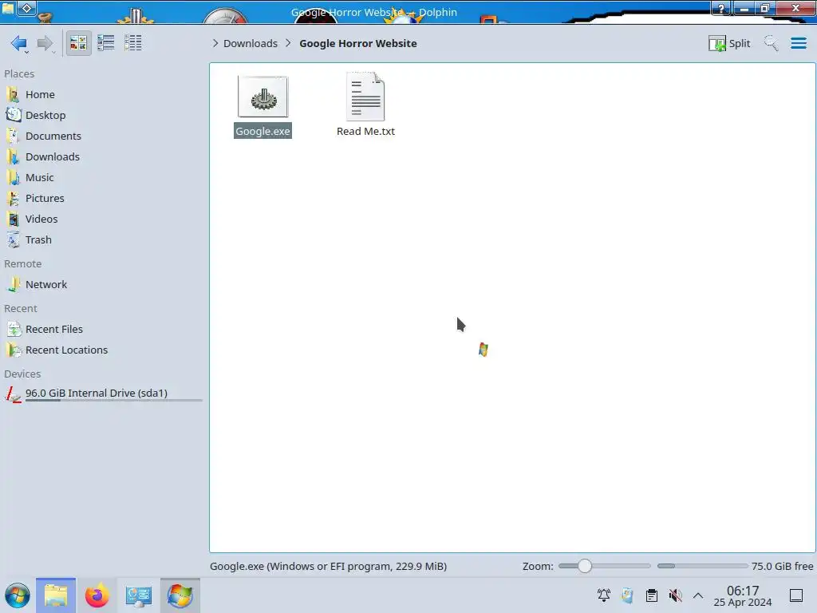Go back with the blue back arrow
The width and height of the screenshot is (817, 613).
tap(19, 43)
